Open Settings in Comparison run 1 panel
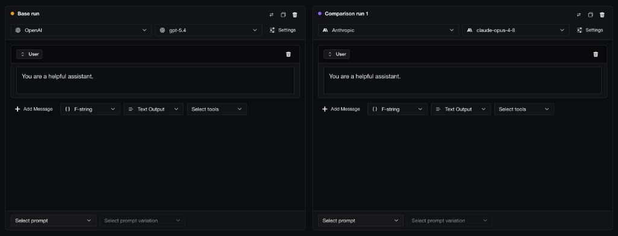 tap(590, 30)
